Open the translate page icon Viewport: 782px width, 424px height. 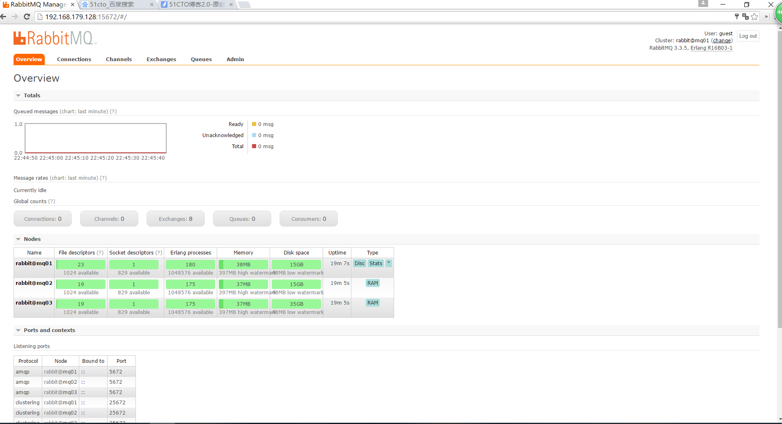745,16
